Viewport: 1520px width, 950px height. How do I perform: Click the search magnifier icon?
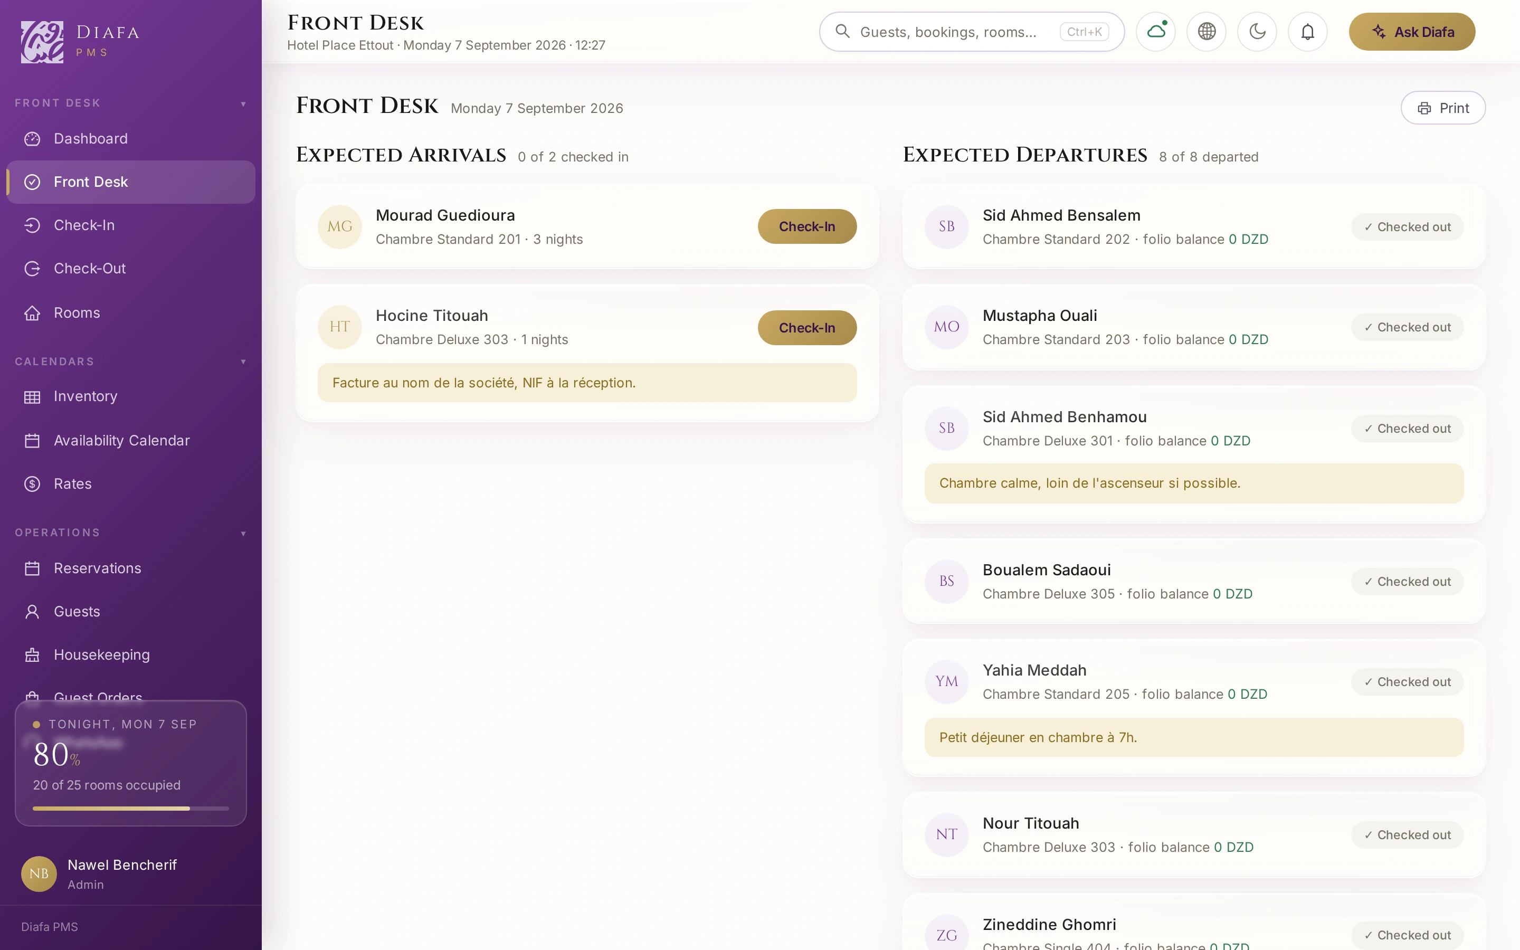pos(843,32)
